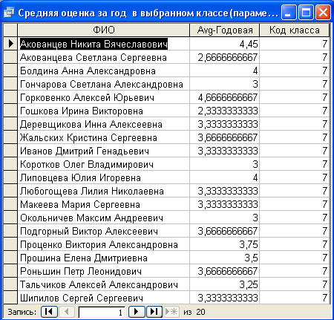
Task: Click cell Гошкова Ирина Викторовна
Action: coord(104,111)
